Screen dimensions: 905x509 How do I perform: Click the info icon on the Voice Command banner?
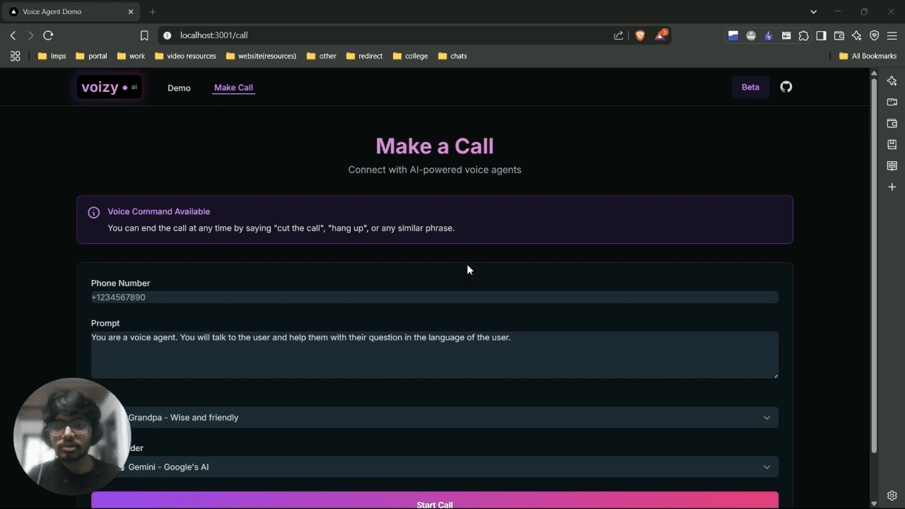pos(93,212)
